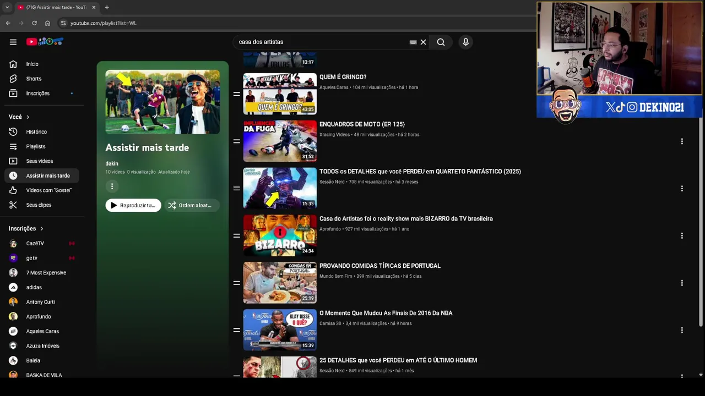Open Xracing Videos channel link
Image resolution: width=705 pixels, height=396 pixels.
(334, 135)
